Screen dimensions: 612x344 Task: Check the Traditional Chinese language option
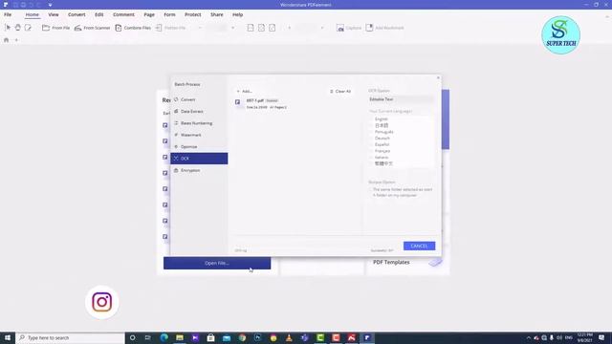click(x=372, y=163)
